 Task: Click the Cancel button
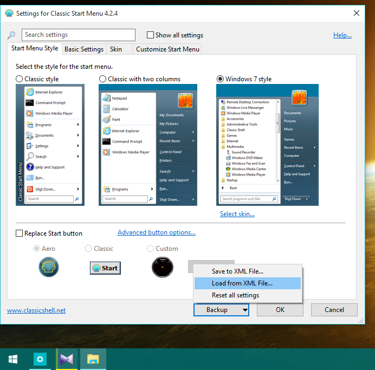(x=334, y=310)
